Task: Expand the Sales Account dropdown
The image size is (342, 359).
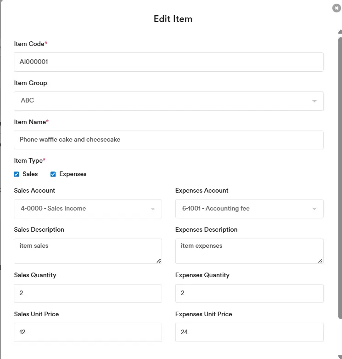Action: [x=88, y=209]
